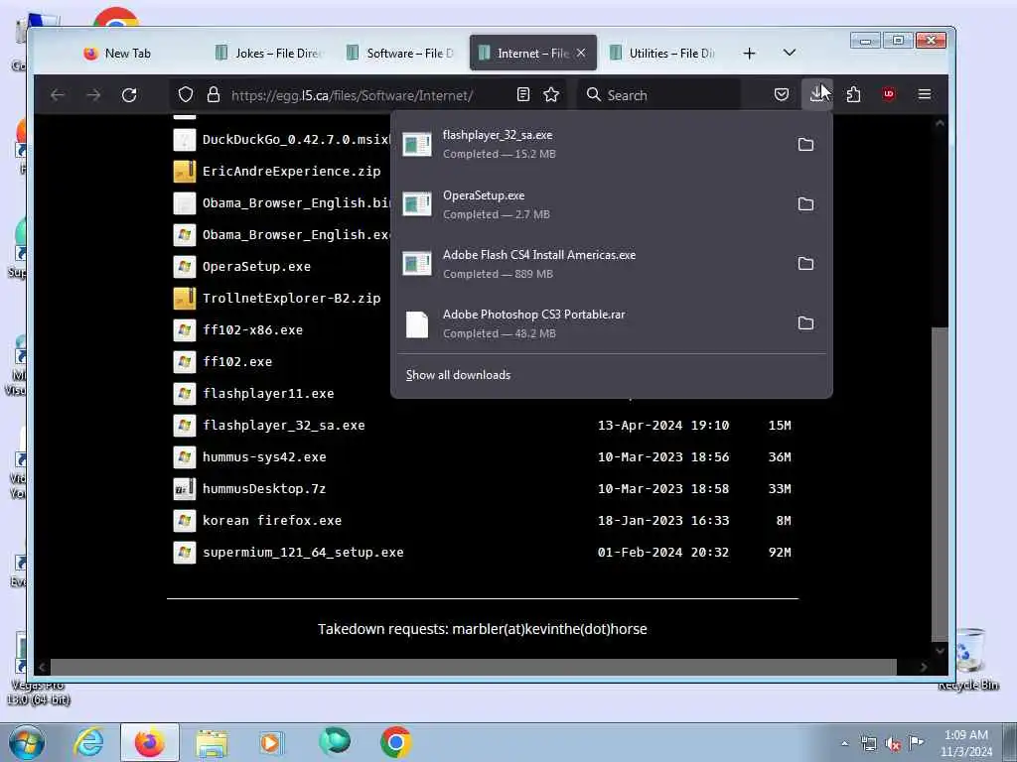Viewport: 1017px width, 762px height.
Task: Click the site security padlock icon
Action: coord(214,94)
